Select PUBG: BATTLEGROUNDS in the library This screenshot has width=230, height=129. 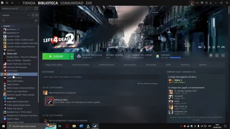click(18, 102)
